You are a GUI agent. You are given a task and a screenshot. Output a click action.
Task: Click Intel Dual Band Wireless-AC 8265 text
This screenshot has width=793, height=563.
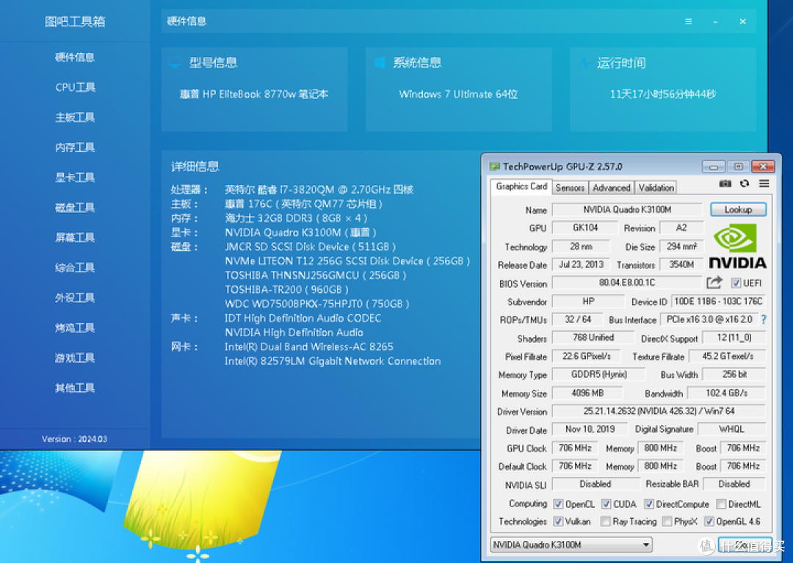click(309, 346)
